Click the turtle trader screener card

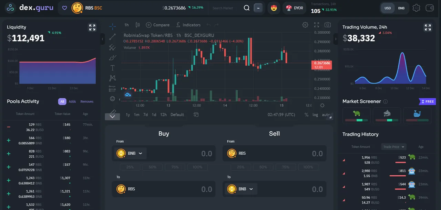(357, 115)
